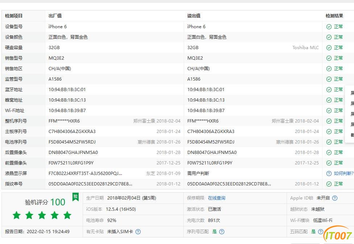Select the 整机序列号 row label

pos(16,121)
